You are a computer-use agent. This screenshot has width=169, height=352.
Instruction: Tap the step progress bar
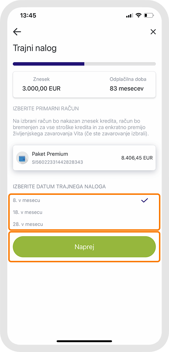coord(84,64)
